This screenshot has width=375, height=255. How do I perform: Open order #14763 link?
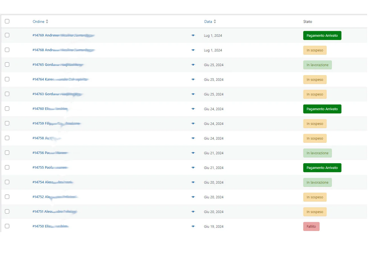[57, 94]
